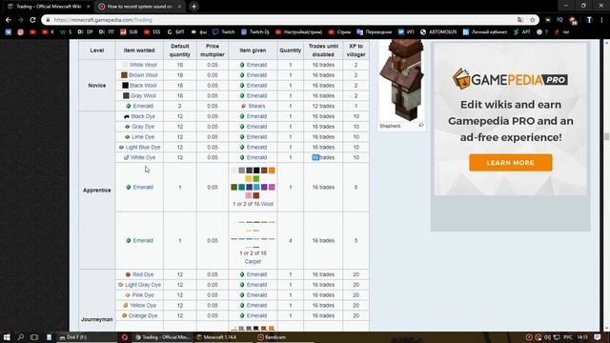Open the Shears link
Image resolution: width=610 pixels, height=343 pixels.
256,106
